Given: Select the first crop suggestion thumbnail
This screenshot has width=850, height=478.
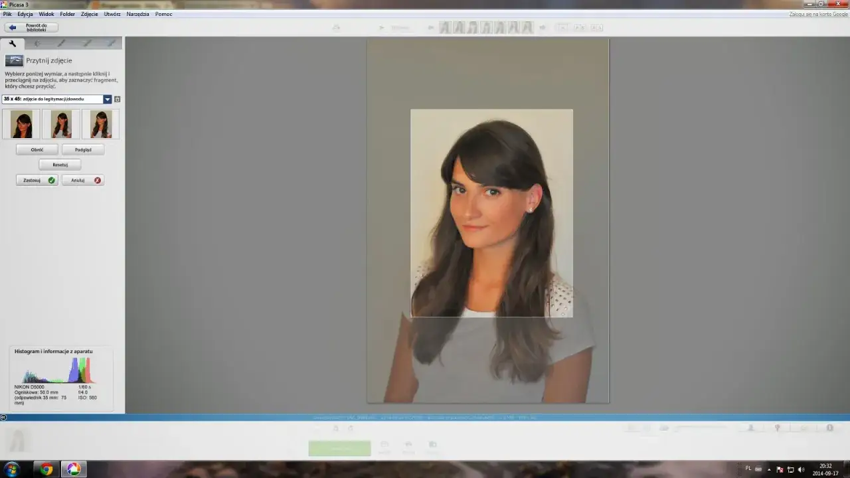Looking at the screenshot, I should 21,123.
